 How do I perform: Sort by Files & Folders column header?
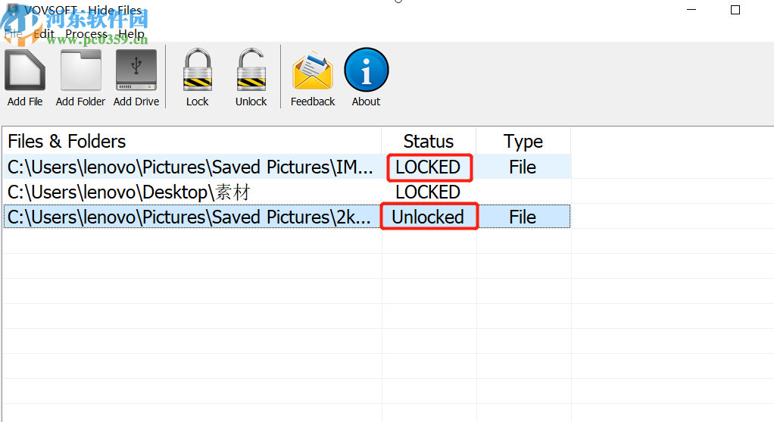click(67, 142)
